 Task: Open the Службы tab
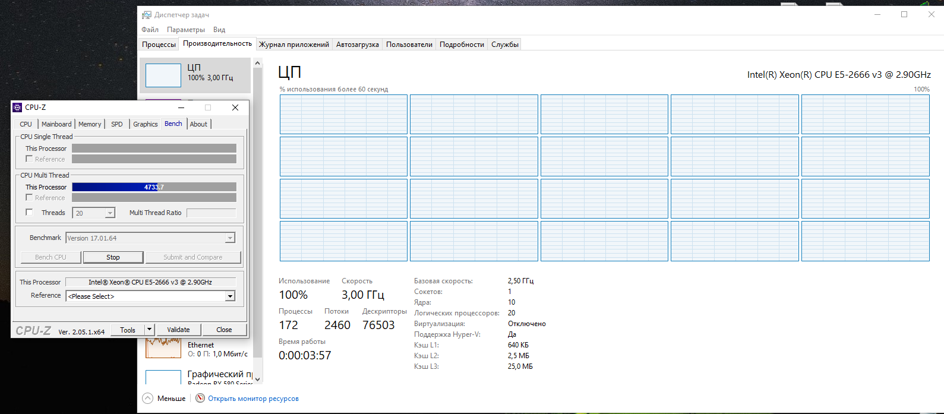(x=505, y=45)
